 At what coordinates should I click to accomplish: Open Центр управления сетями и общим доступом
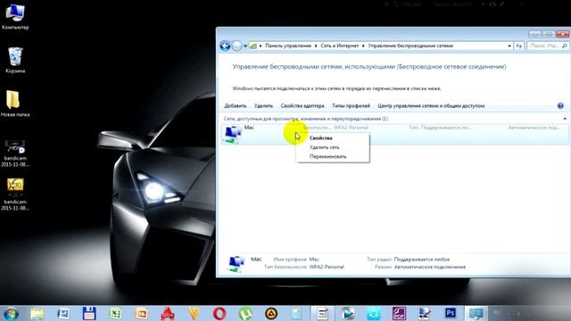(431, 106)
